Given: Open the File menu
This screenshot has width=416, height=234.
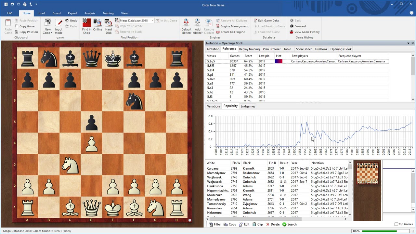Looking at the screenshot, I should point(9,13).
